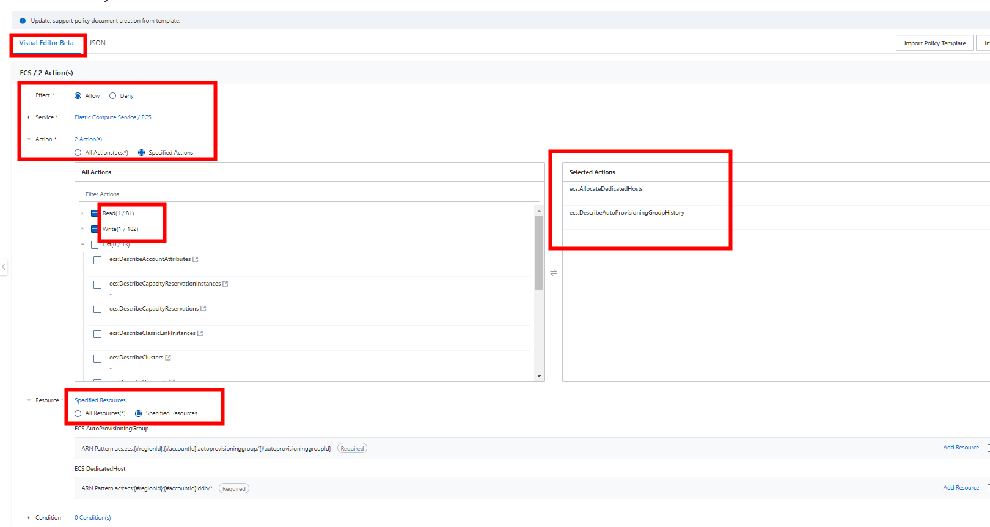Image resolution: width=990 pixels, height=527 pixels.
Task: Click the Import Policy Template button
Action: coord(935,43)
